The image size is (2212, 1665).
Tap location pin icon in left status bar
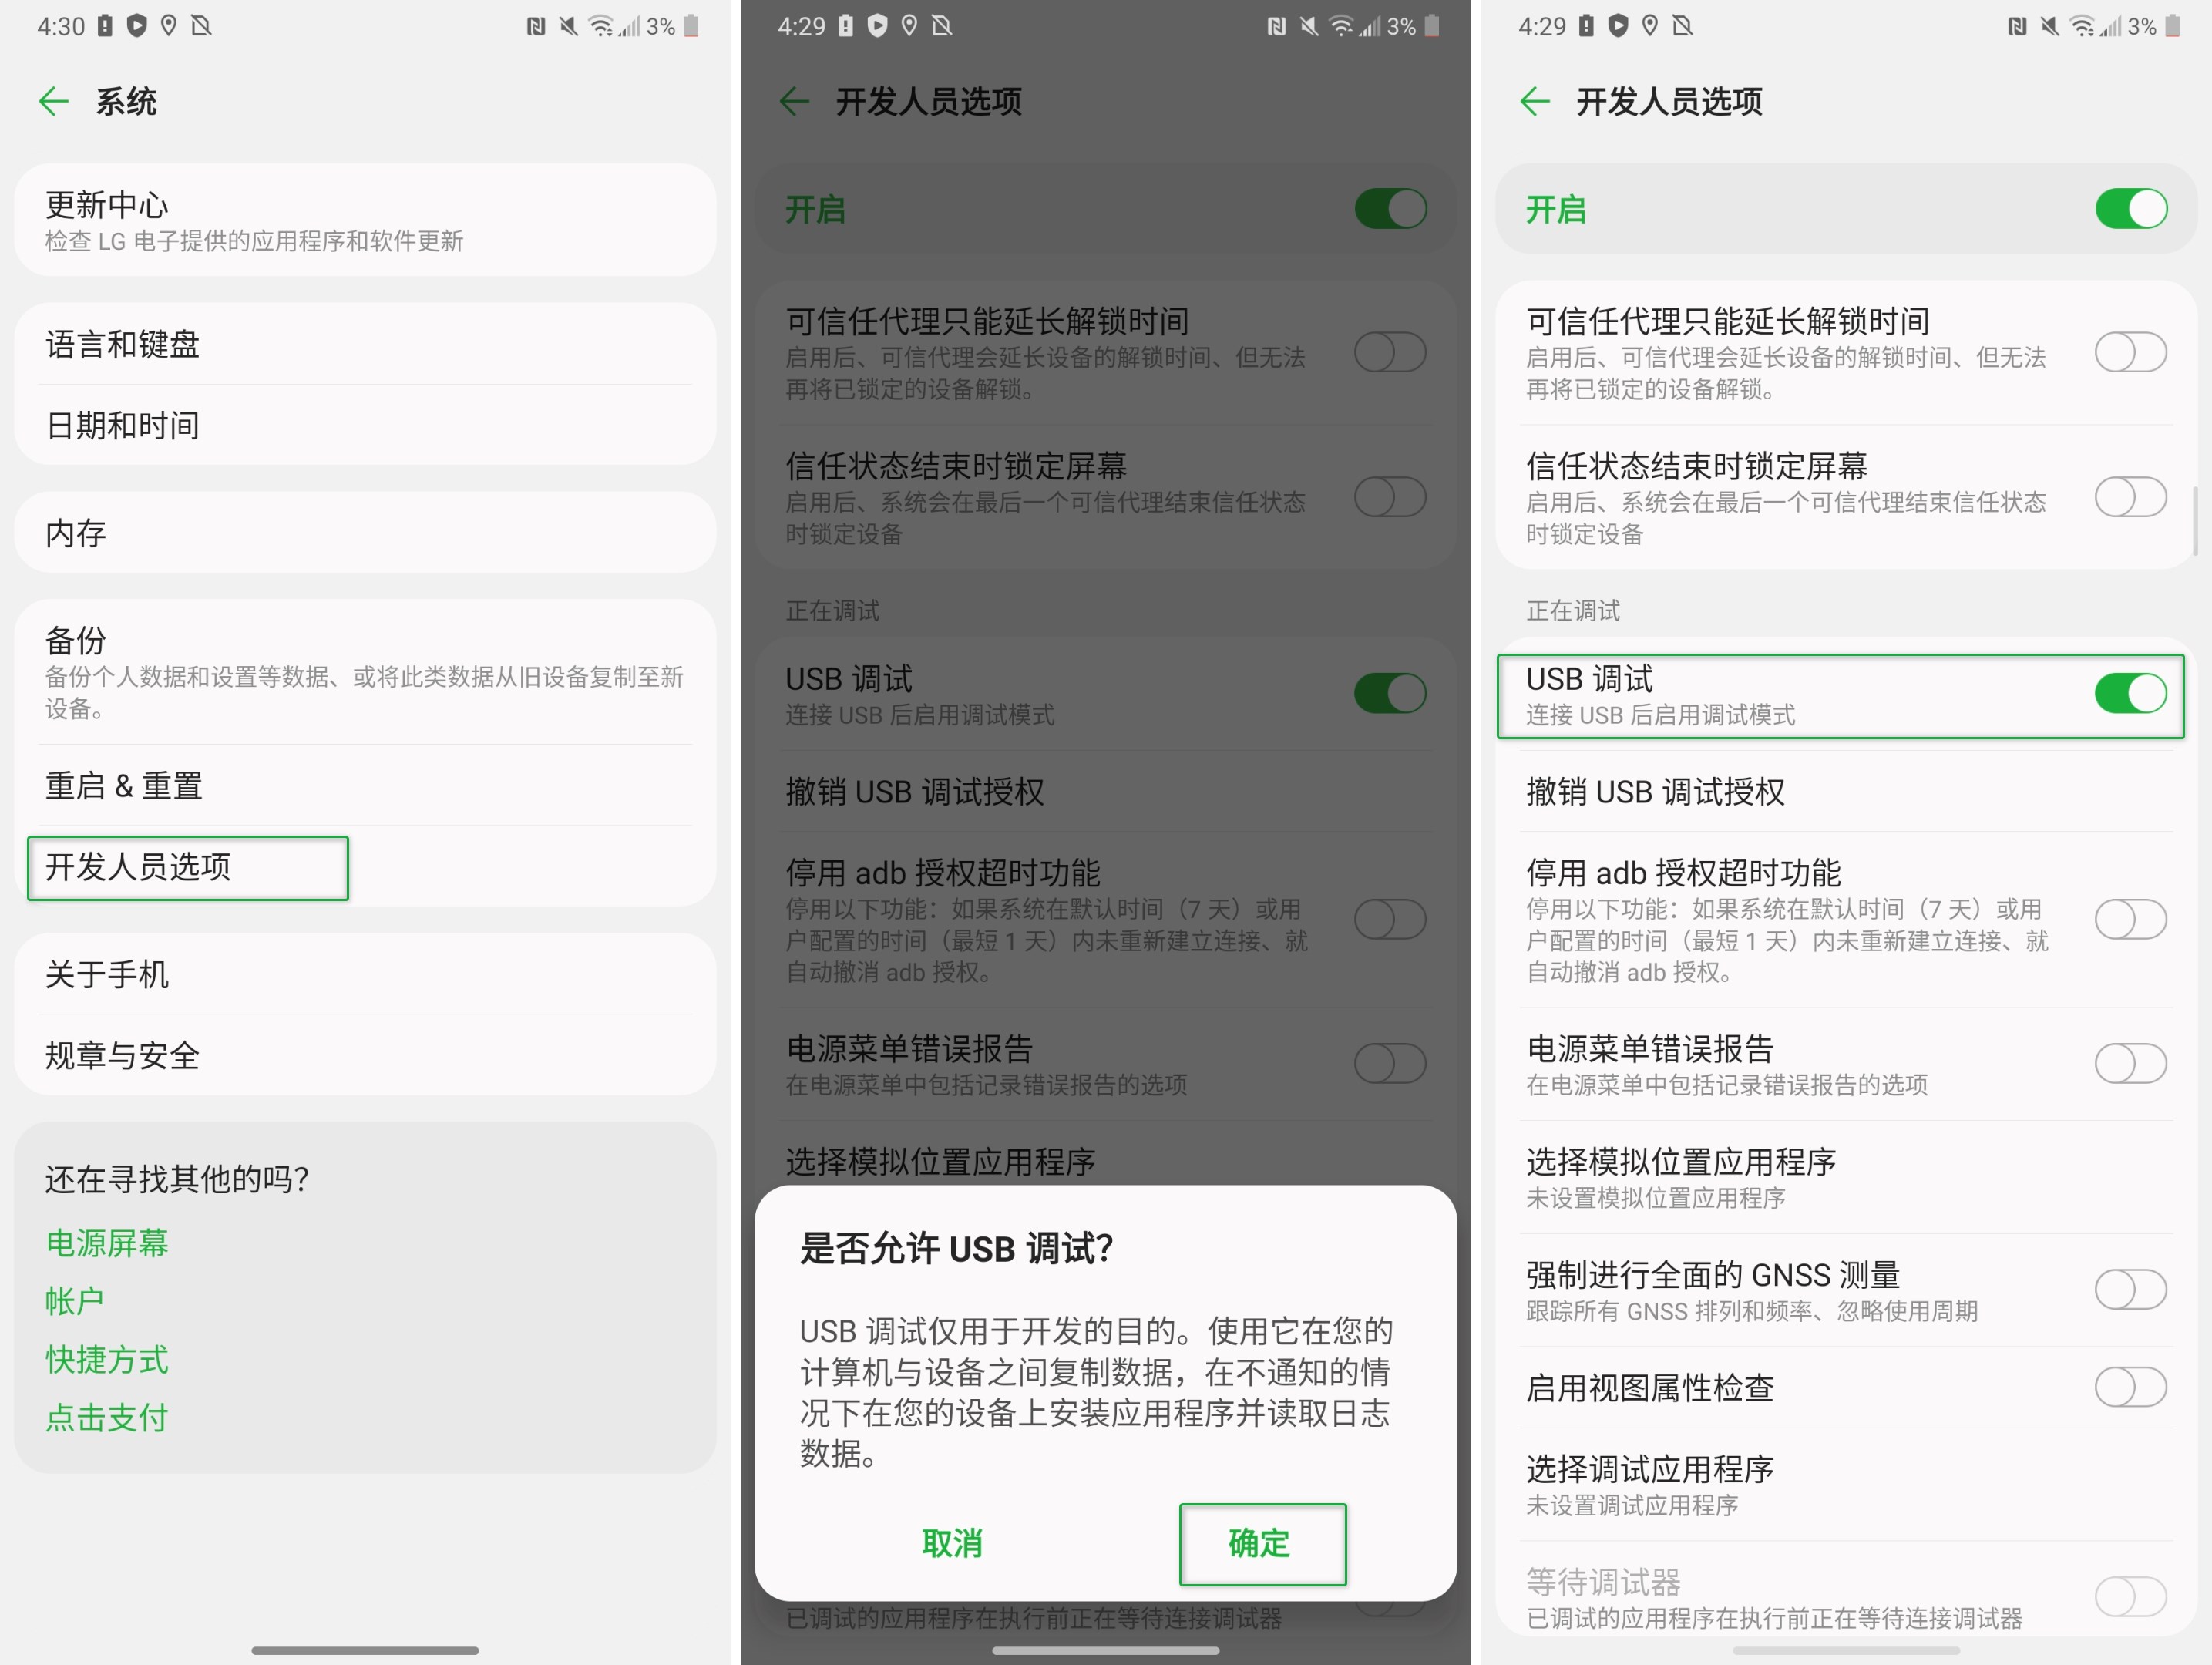point(169,26)
